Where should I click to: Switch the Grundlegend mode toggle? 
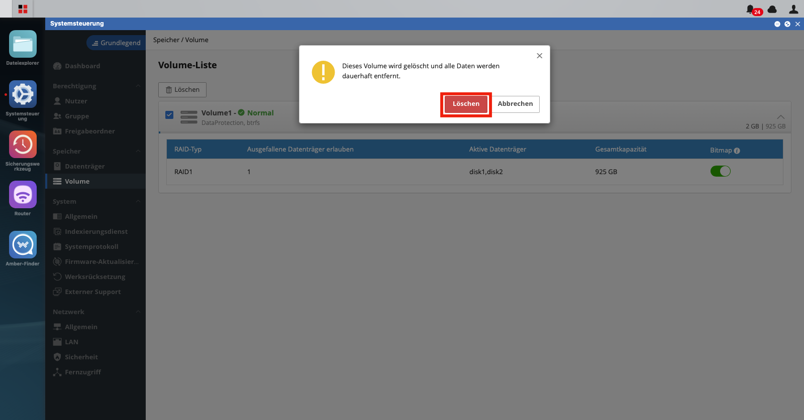pos(116,43)
